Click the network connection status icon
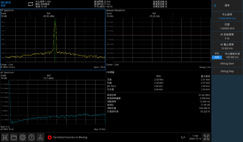The height and width of the screenshot is (142, 243). (x=183, y=137)
